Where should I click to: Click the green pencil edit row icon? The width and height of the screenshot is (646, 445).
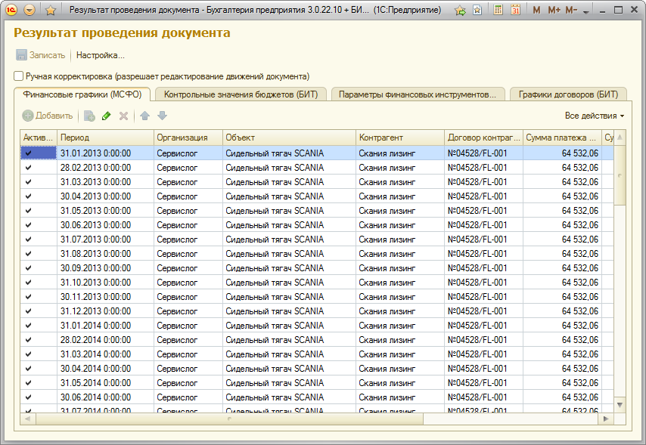pos(106,116)
